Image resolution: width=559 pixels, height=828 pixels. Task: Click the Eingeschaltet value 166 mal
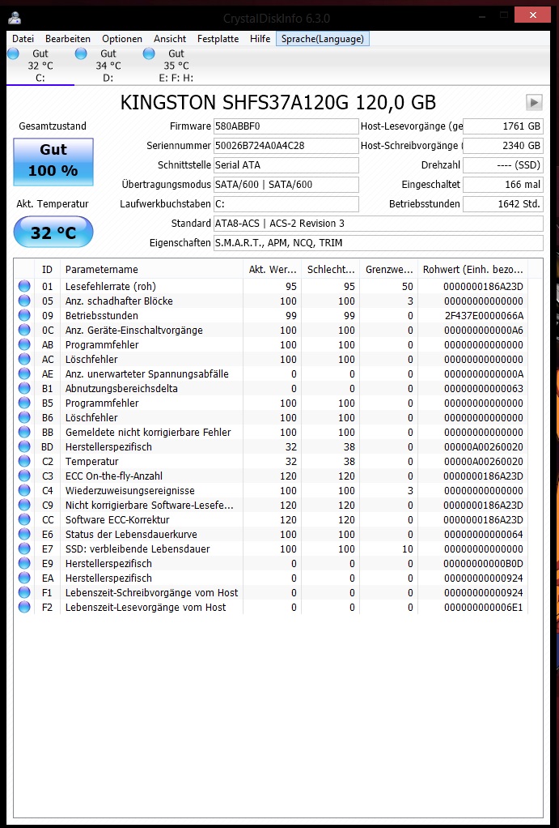point(503,184)
